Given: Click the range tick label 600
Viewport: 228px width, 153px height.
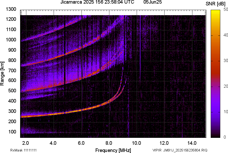Looking at the screenshot, I should (x=12, y=80).
